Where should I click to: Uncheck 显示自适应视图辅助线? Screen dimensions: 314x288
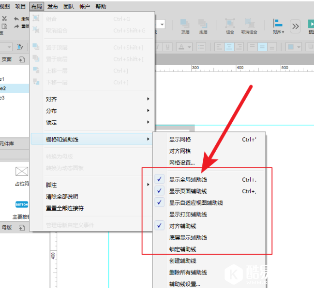(x=209, y=203)
